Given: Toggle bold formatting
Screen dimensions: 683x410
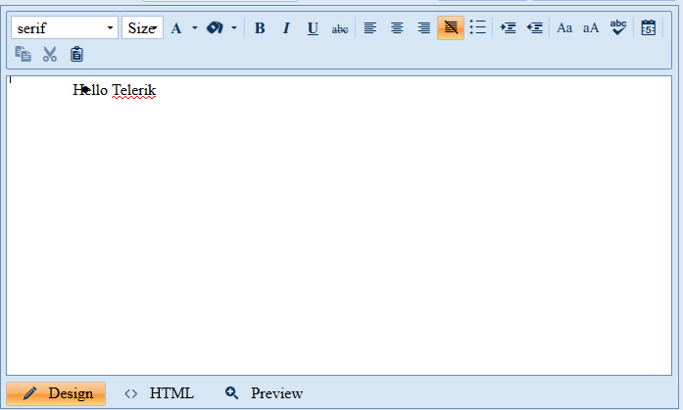Looking at the screenshot, I should coord(260,28).
